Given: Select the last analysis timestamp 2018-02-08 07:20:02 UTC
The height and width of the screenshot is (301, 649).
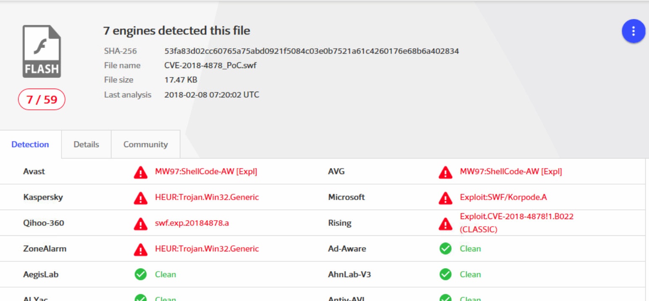Looking at the screenshot, I should click(212, 95).
